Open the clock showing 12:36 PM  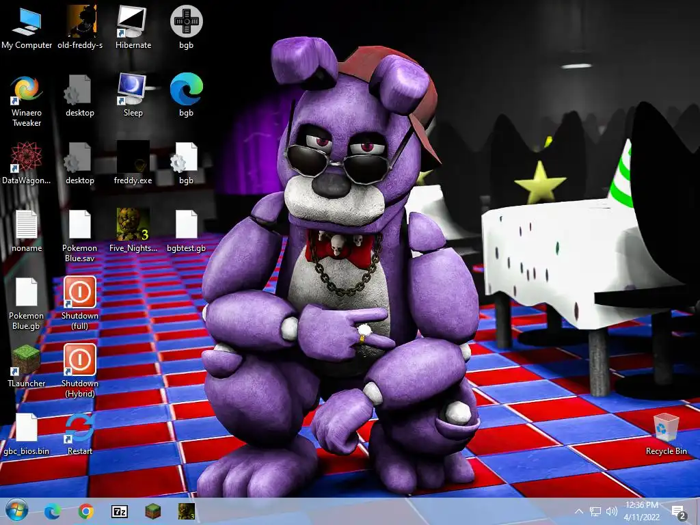pyautogui.click(x=641, y=511)
